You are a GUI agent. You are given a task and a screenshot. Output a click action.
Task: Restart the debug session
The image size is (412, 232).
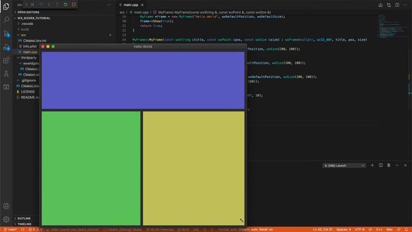coord(66,5)
